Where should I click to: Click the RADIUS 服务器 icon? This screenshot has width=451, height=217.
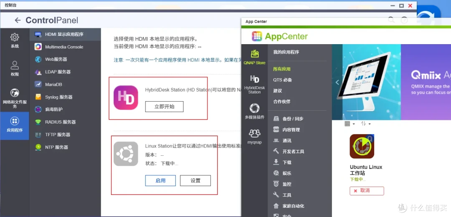point(38,122)
